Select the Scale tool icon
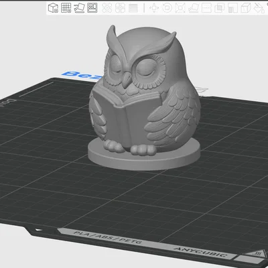 [180, 8]
